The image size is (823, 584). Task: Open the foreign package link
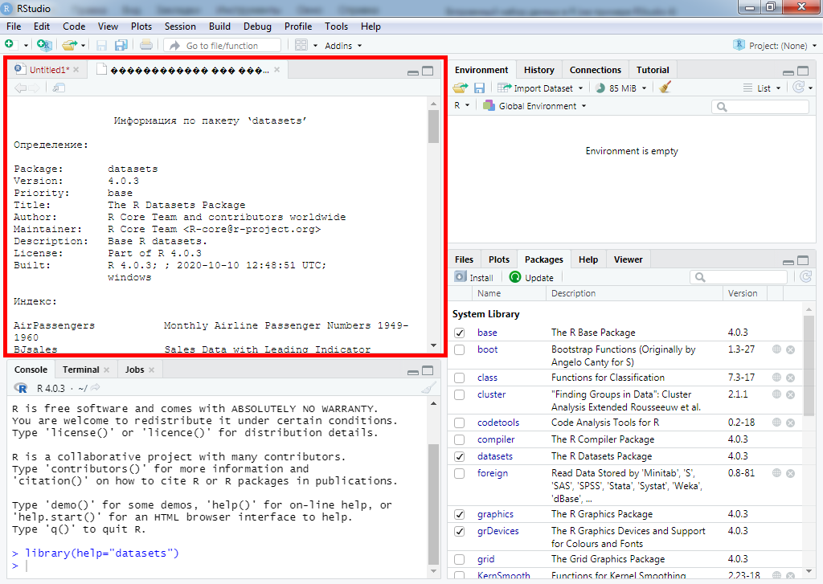pyautogui.click(x=492, y=473)
